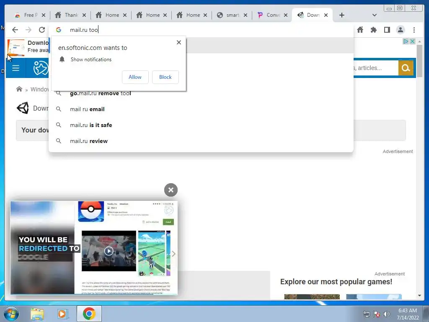Expand the tab search chevron
The width and height of the screenshot is (429, 322).
(x=375, y=15)
